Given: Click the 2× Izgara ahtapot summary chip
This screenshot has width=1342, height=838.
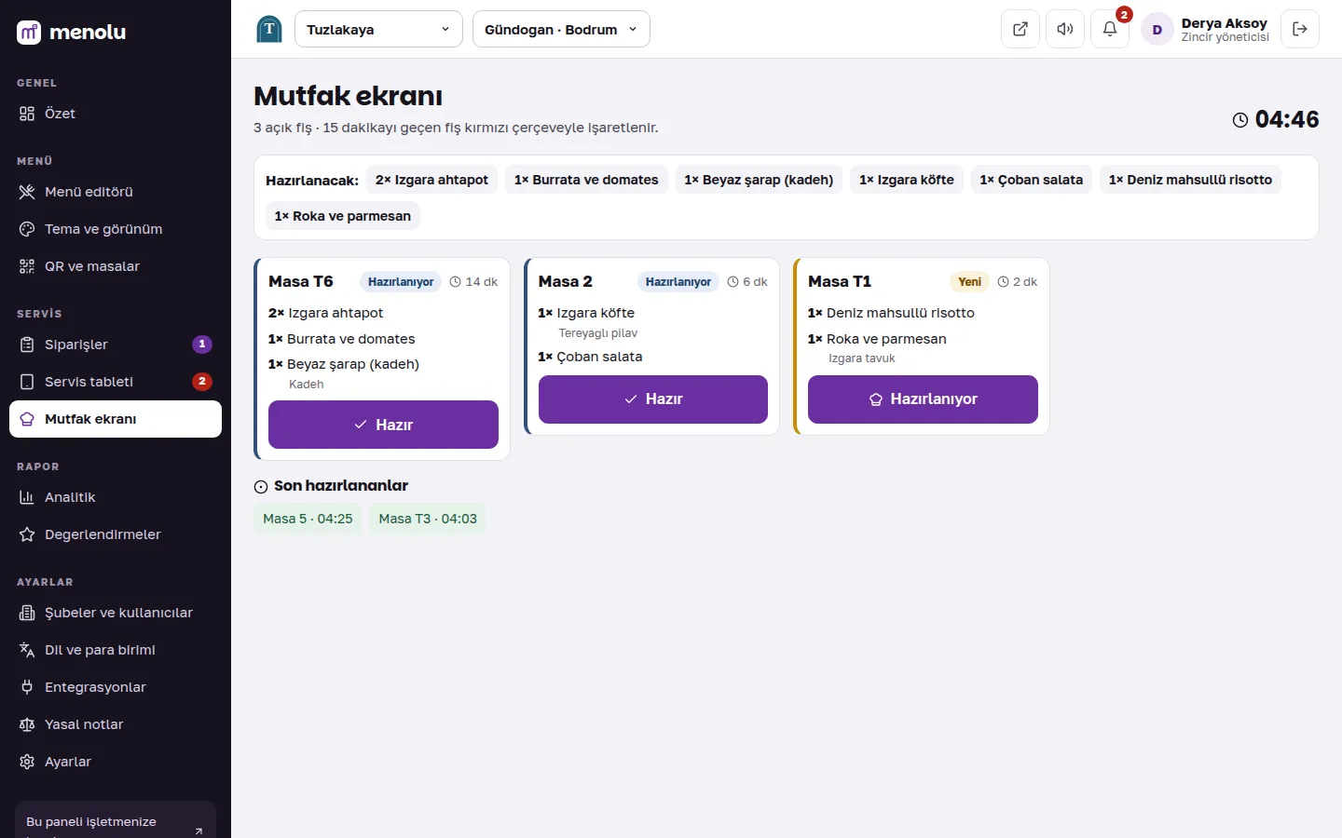Looking at the screenshot, I should 431,180.
